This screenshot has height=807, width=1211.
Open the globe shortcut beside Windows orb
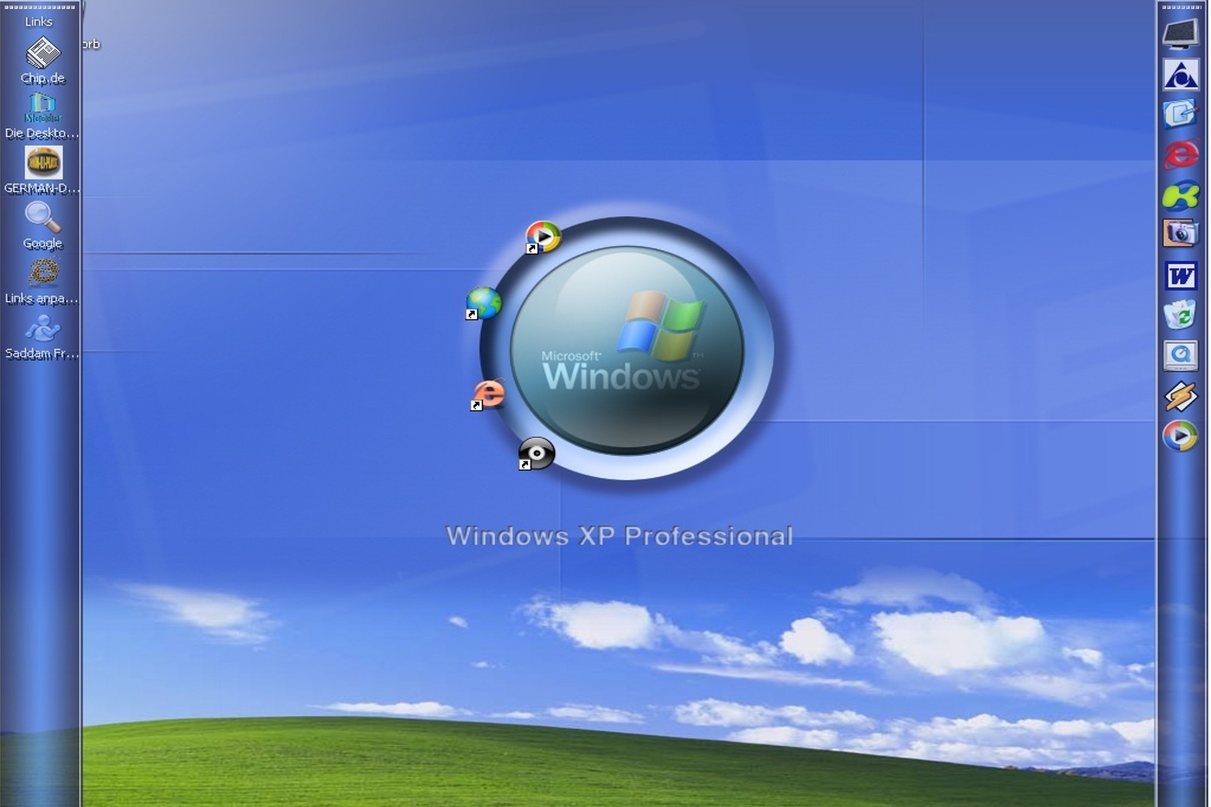484,303
